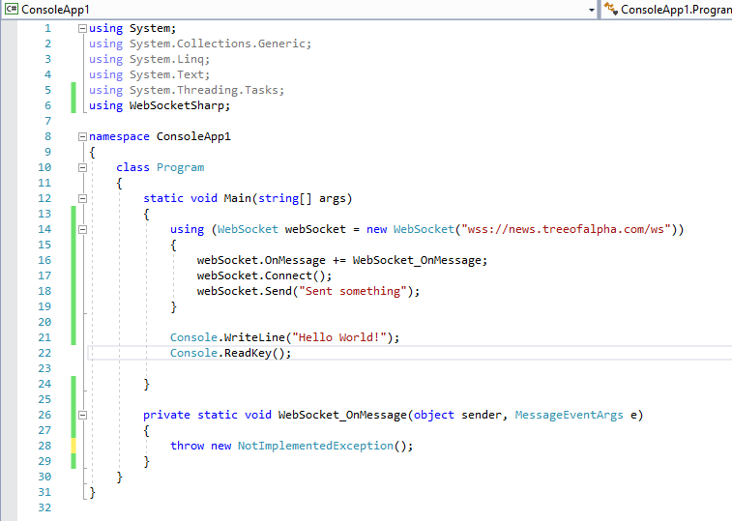Viewport: 732px width, 521px height.
Task: Click line number 28 in the margin
Action: tap(44, 446)
